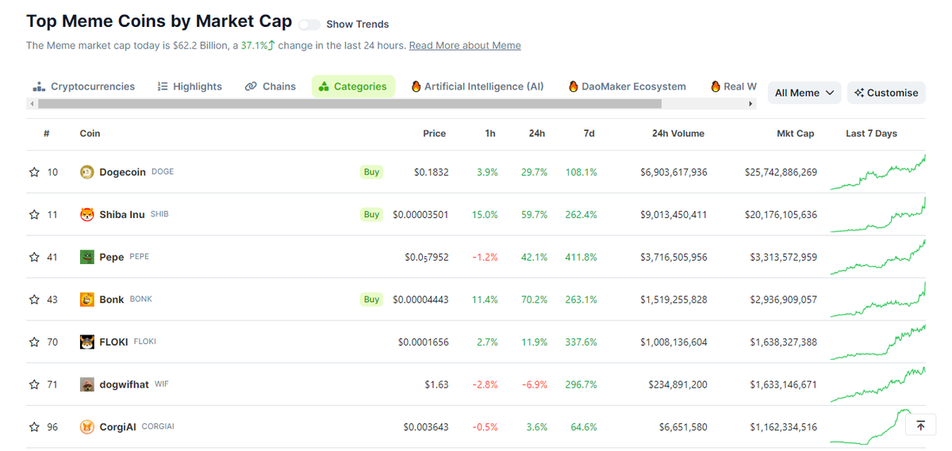
Task: Click the Shiba Inu coin logo
Action: coord(87,215)
